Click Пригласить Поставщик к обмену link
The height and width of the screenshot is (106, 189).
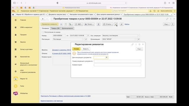66,96
